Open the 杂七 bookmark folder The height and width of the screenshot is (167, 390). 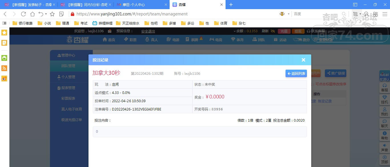click(239, 23)
